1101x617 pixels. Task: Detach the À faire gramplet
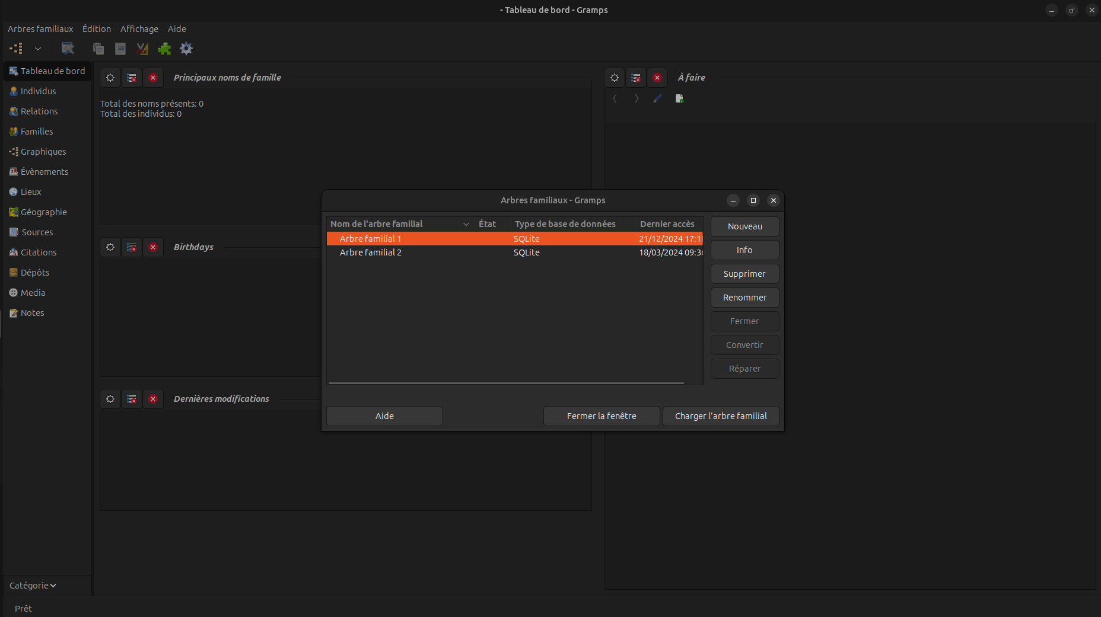pos(636,78)
